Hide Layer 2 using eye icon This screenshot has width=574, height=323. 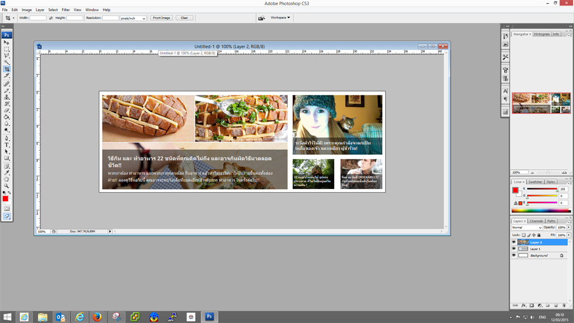pyautogui.click(x=513, y=242)
